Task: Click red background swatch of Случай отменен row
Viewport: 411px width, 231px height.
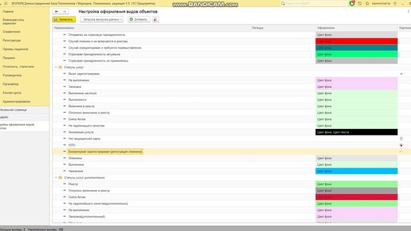Action: [356, 41]
